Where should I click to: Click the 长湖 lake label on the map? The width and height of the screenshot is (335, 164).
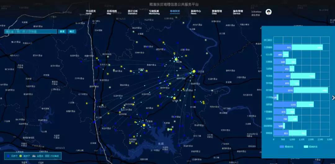click(161, 143)
